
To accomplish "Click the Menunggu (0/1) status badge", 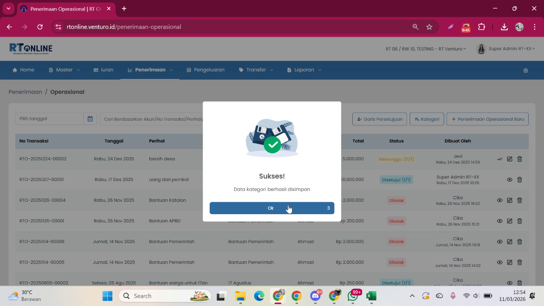I will tap(396, 159).
